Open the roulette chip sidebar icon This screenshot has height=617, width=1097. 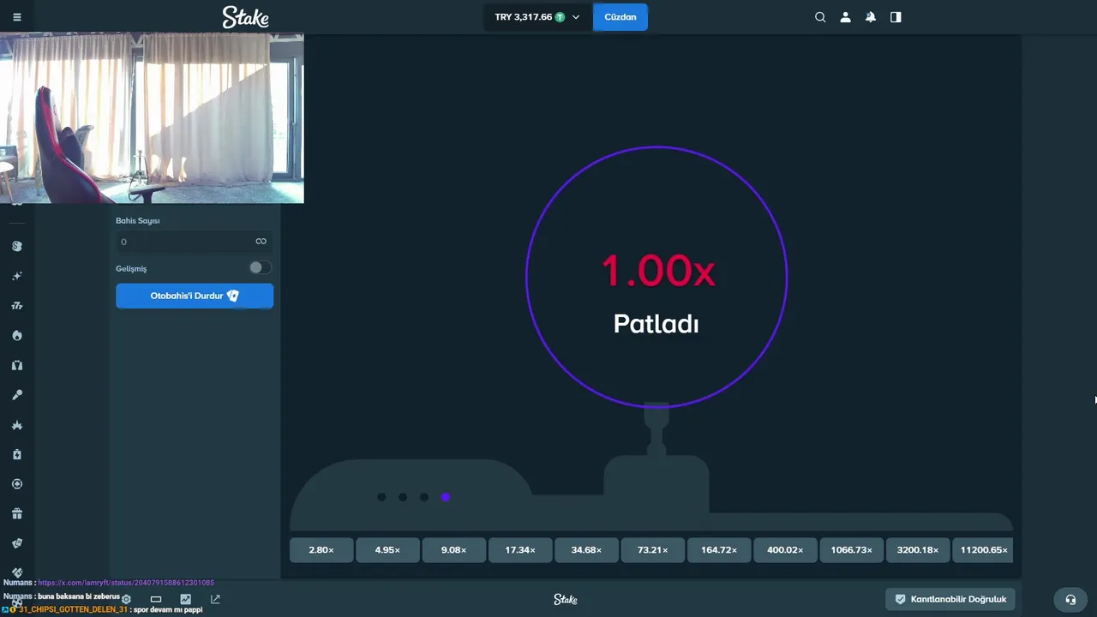(17, 484)
